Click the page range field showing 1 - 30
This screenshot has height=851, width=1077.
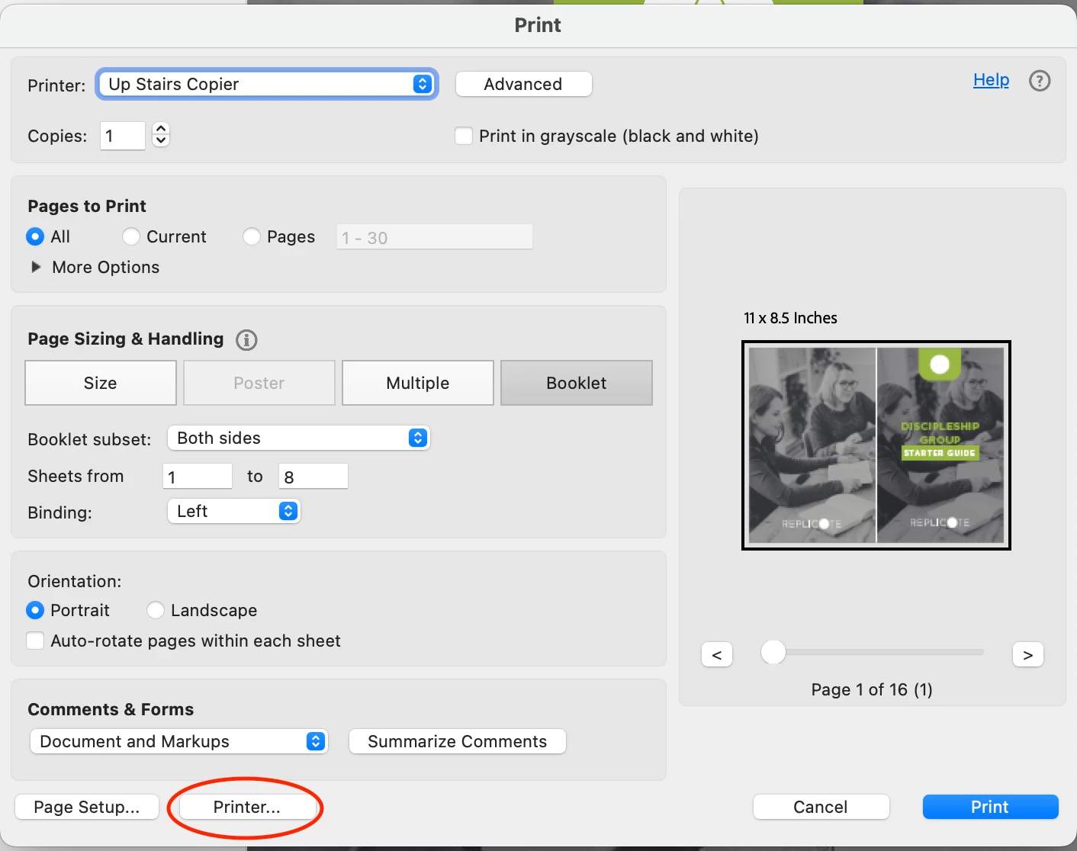pos(435,237)
